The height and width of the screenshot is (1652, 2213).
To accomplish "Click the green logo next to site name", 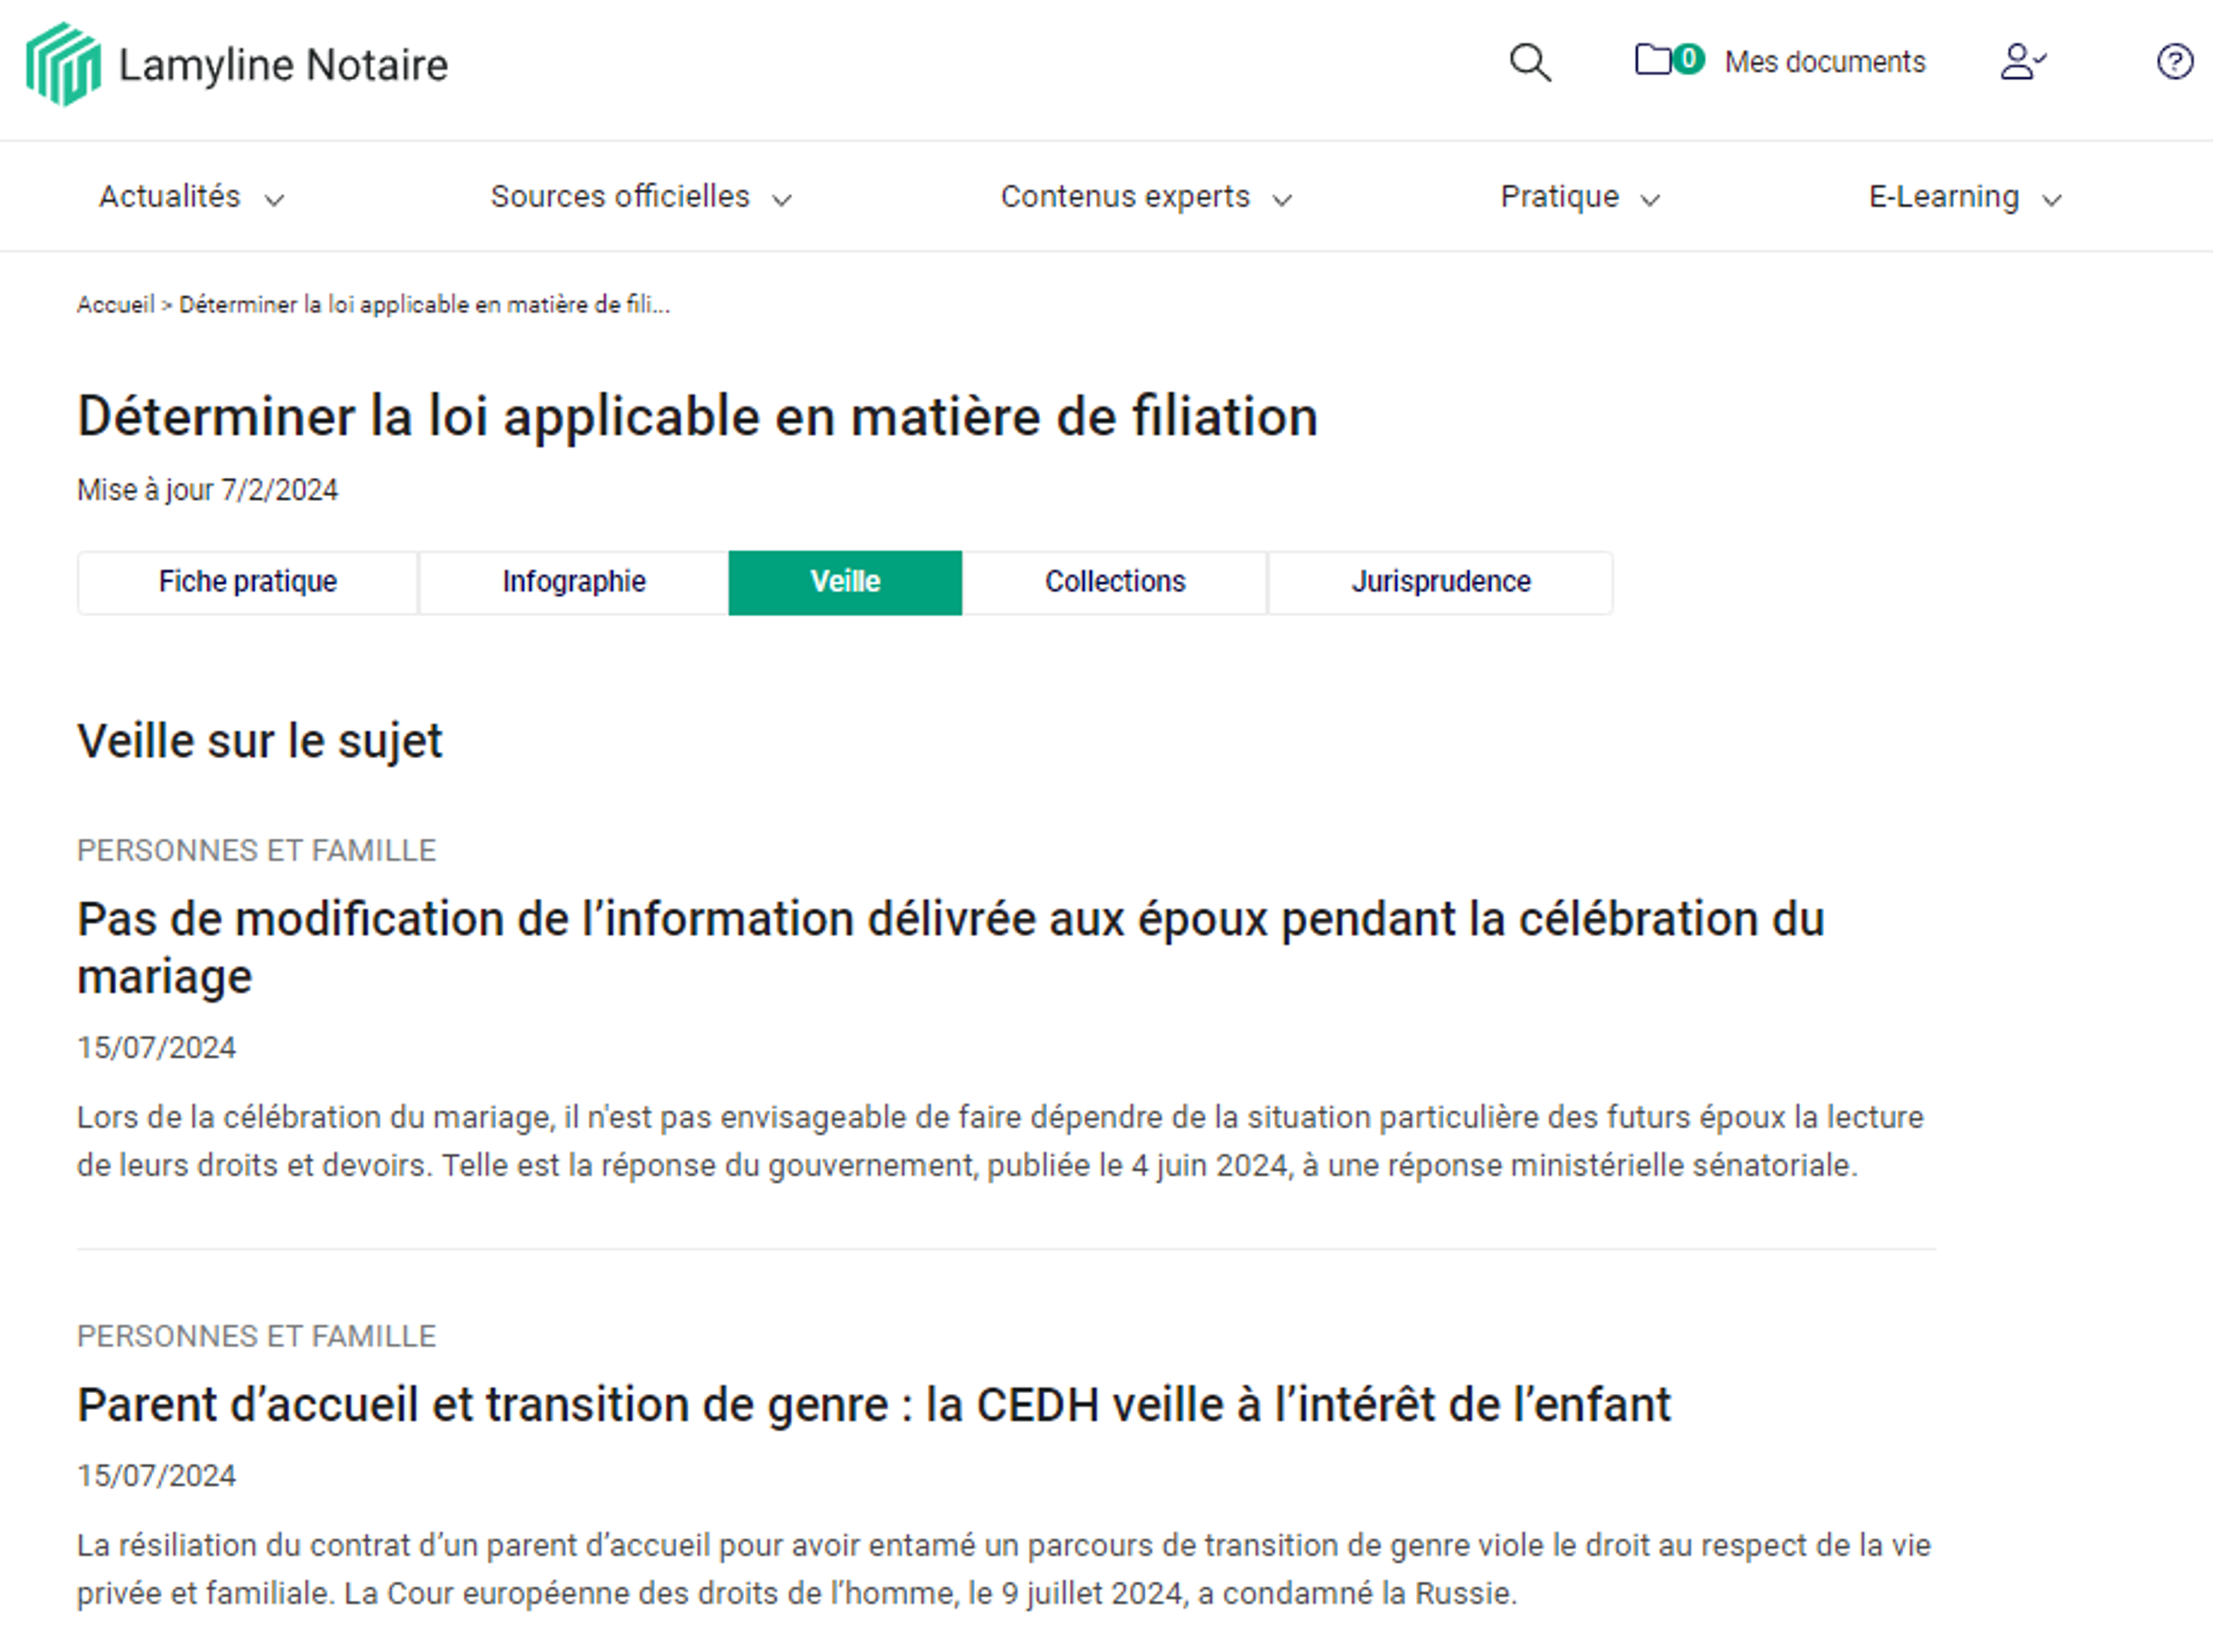I will pyautogui.click(x=62, y=64).
